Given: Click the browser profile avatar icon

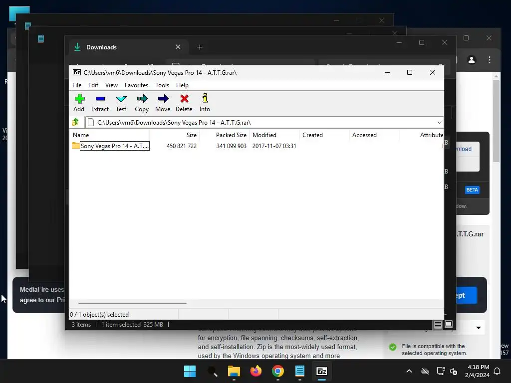Looking at the screenshot, I should point(471,60).
